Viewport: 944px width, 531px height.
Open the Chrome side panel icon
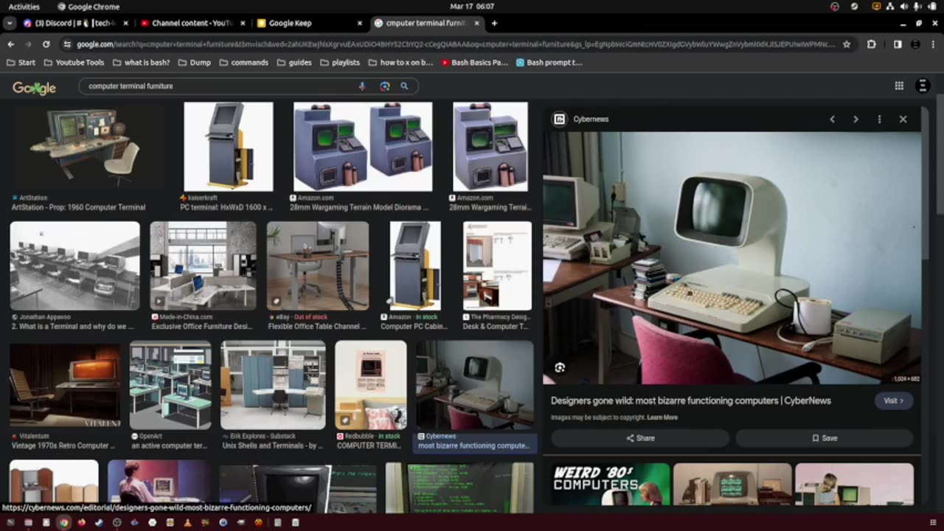(898, 44)
